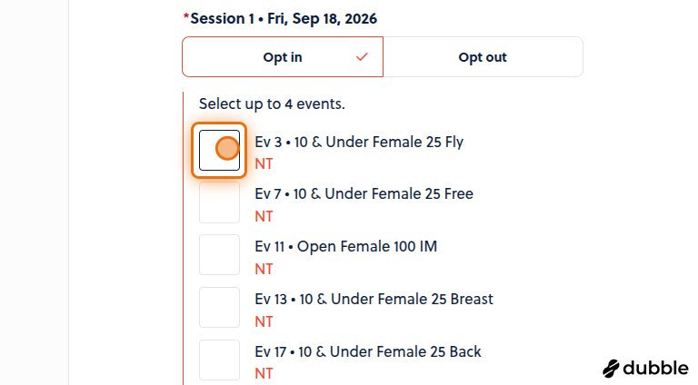Click the Ev 11 Open Female 100 IM label

pyautogui.click(x=346, y=246)
